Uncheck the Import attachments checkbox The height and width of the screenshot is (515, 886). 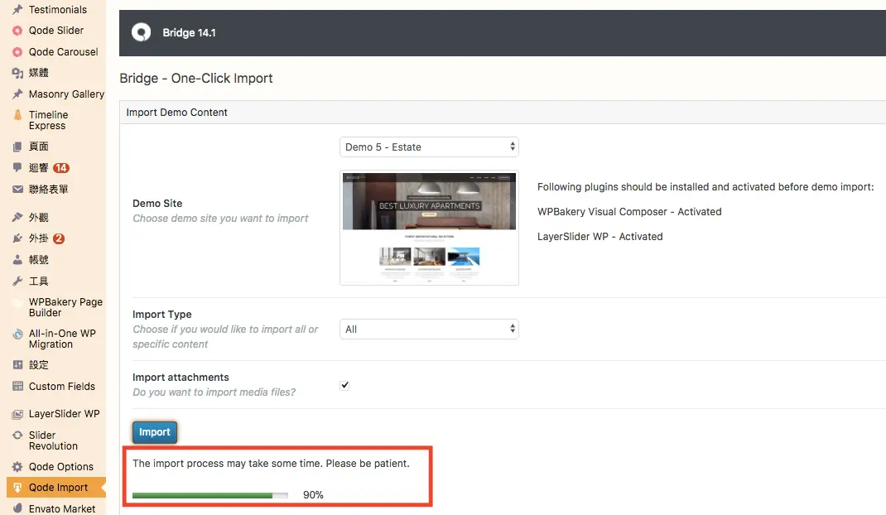tap(344, 385)
